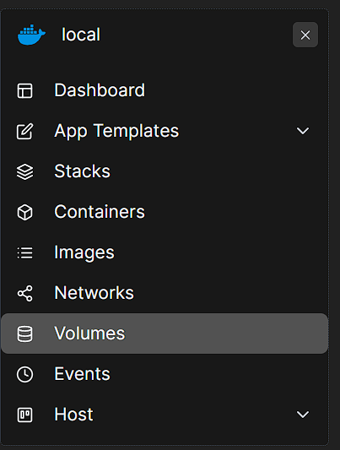Click the local environment name
This screenshot has height=450, width=340.
click(x=81, y=35)
